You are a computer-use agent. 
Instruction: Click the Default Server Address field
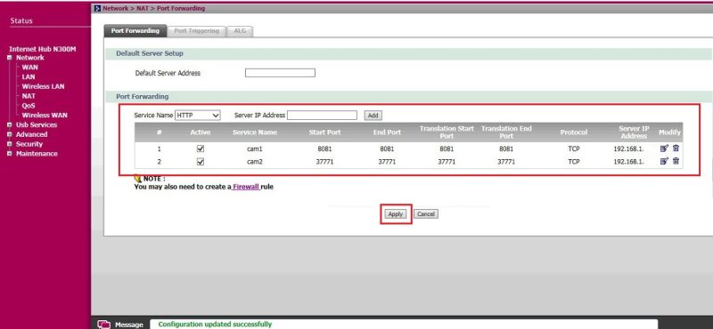280,73
